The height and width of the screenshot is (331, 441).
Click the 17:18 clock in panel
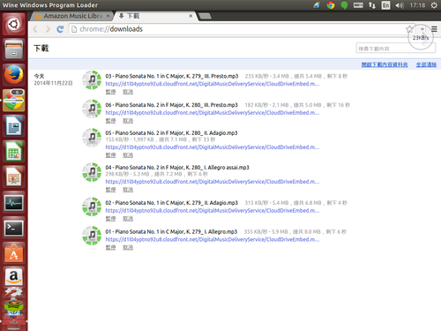(x=417, y=5)
